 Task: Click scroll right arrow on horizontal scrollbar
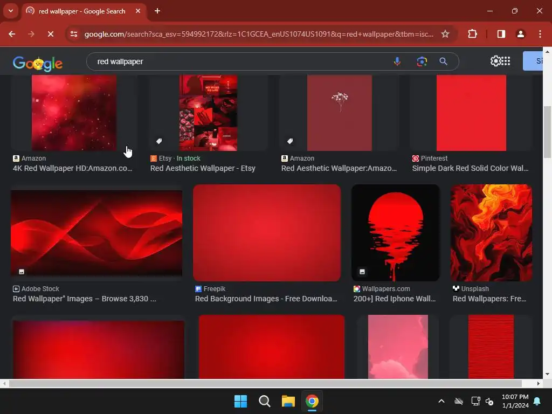(x=539, y=383)
